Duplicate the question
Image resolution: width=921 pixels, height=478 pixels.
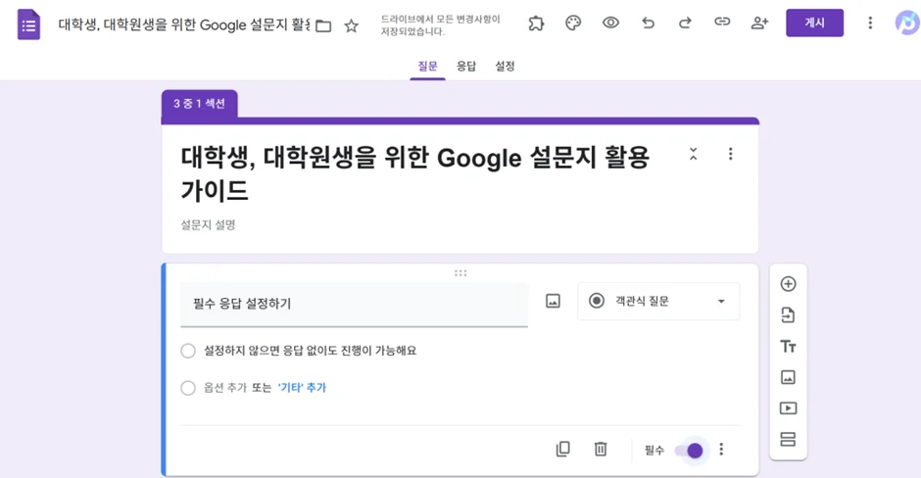tap(562, 450)
